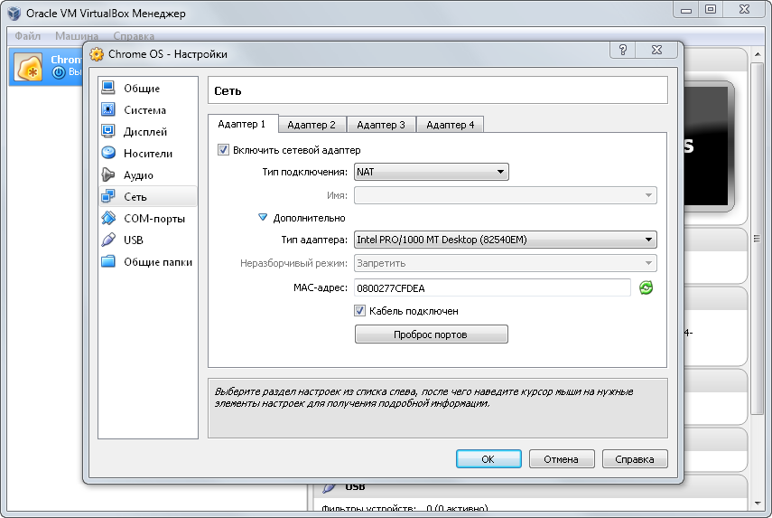Viewport: 772px width, 518px height.
Task: Click the scrollbar up arrow in the manager window
Action: [757, 53]
